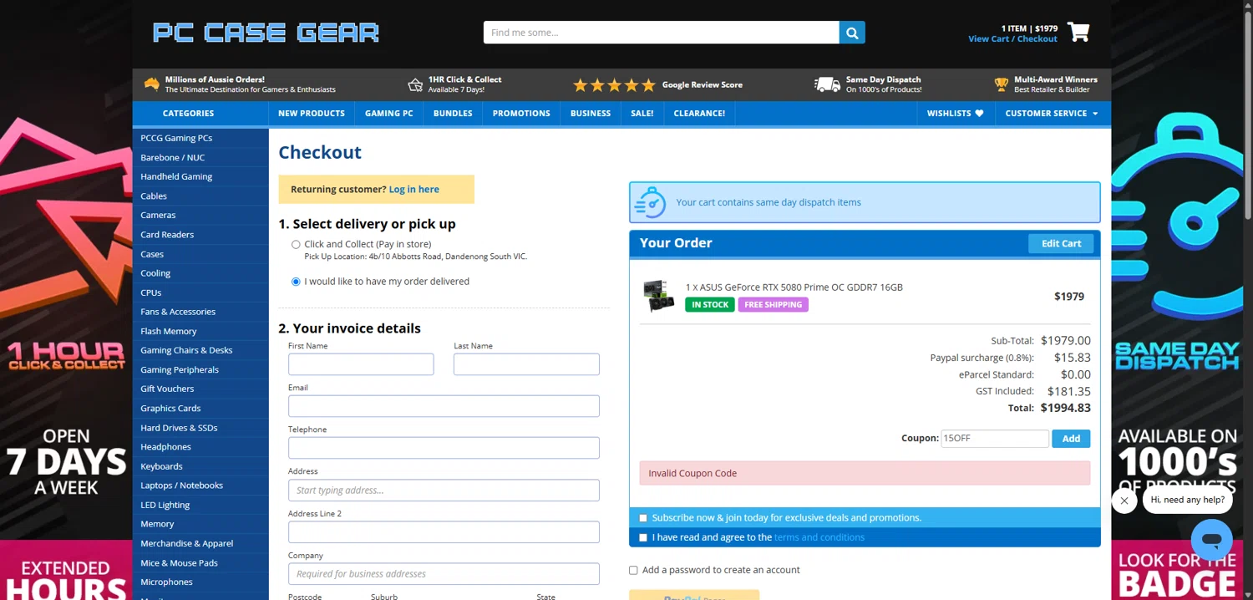Open the Flash Memory category
Screen dimensions: 1253x600
[200, 331]
